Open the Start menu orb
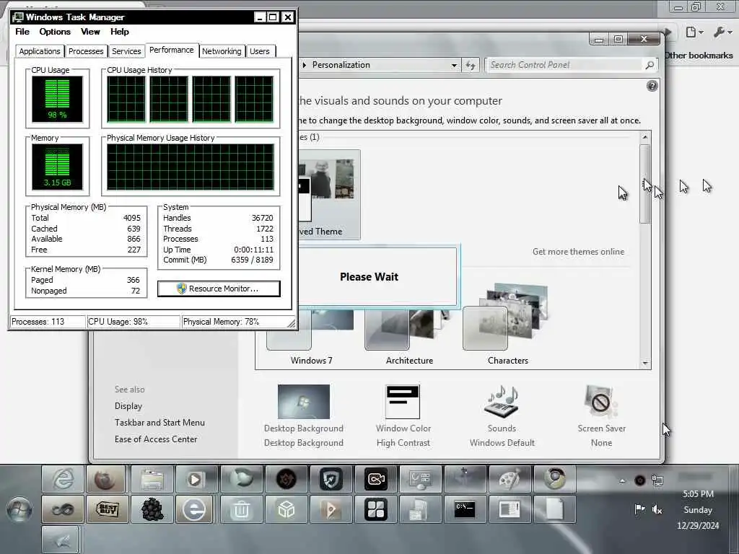The height and width of the screenshot is (554, 739). pyautogui.click(x=19, y=510)
